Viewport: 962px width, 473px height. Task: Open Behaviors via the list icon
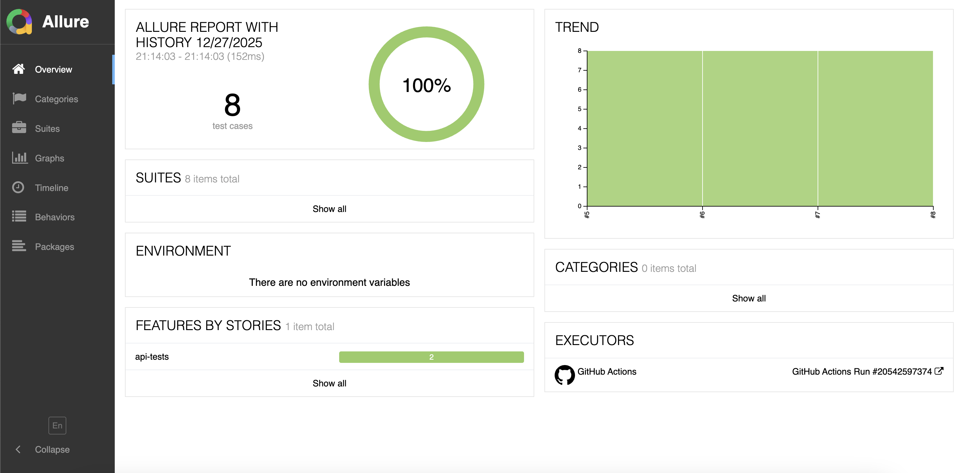pos(19,216)
